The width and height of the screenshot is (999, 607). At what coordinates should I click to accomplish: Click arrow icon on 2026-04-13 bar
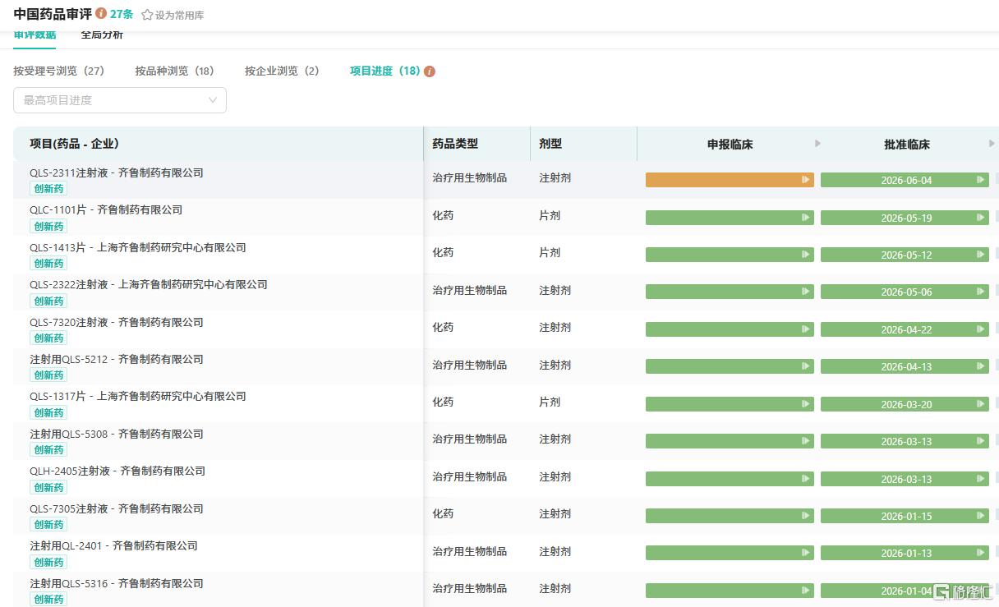click(x=981, y=366)
